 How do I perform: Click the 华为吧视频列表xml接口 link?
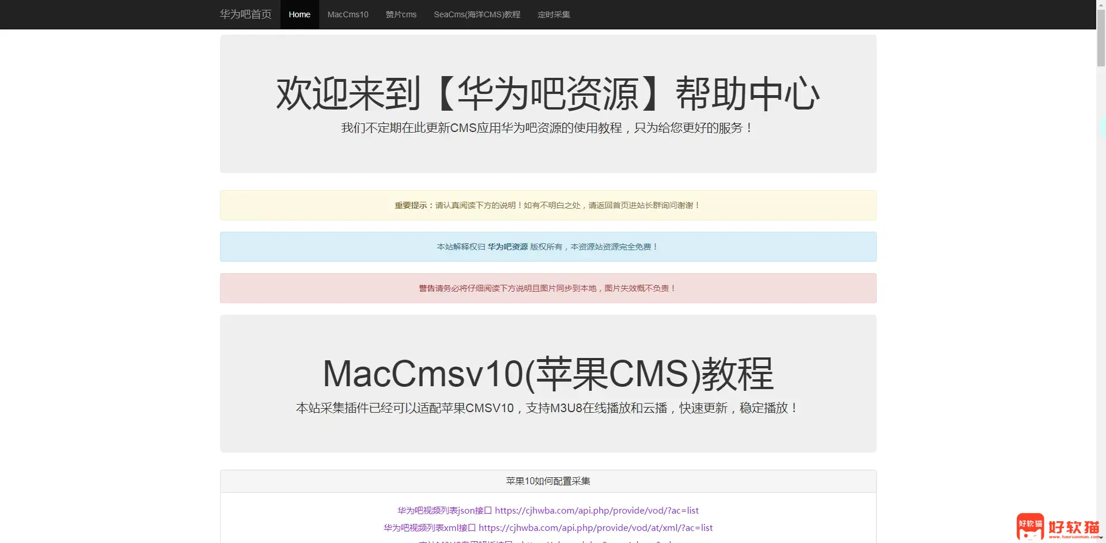pyautogui.click(x=548, y=528)
